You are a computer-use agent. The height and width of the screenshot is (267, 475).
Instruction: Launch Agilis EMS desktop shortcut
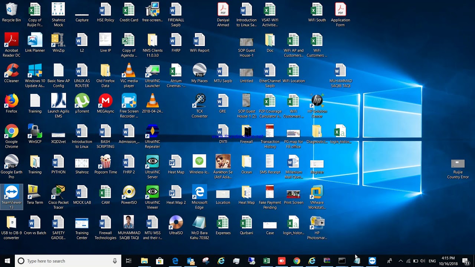[58, 106]
